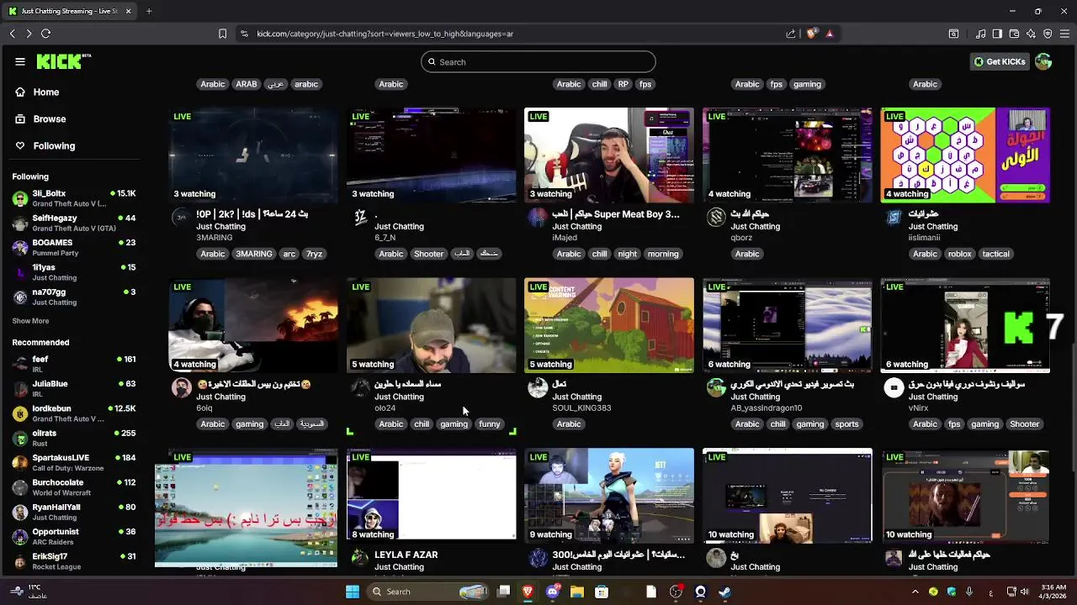Click the tactical tag chip
Screen dimensions: 1077x605
995,254
